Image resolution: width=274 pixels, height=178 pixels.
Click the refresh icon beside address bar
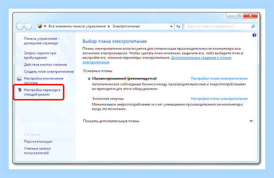click(x=178, y=27)
